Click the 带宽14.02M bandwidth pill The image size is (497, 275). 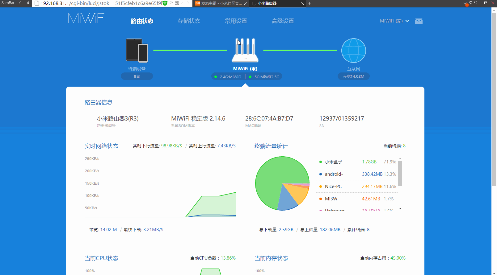tap(354, 76)
